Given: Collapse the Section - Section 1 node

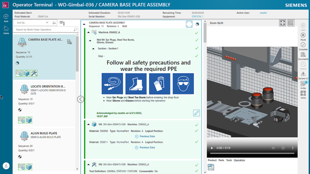Looking at the screenshot, I should pos(93,48).
